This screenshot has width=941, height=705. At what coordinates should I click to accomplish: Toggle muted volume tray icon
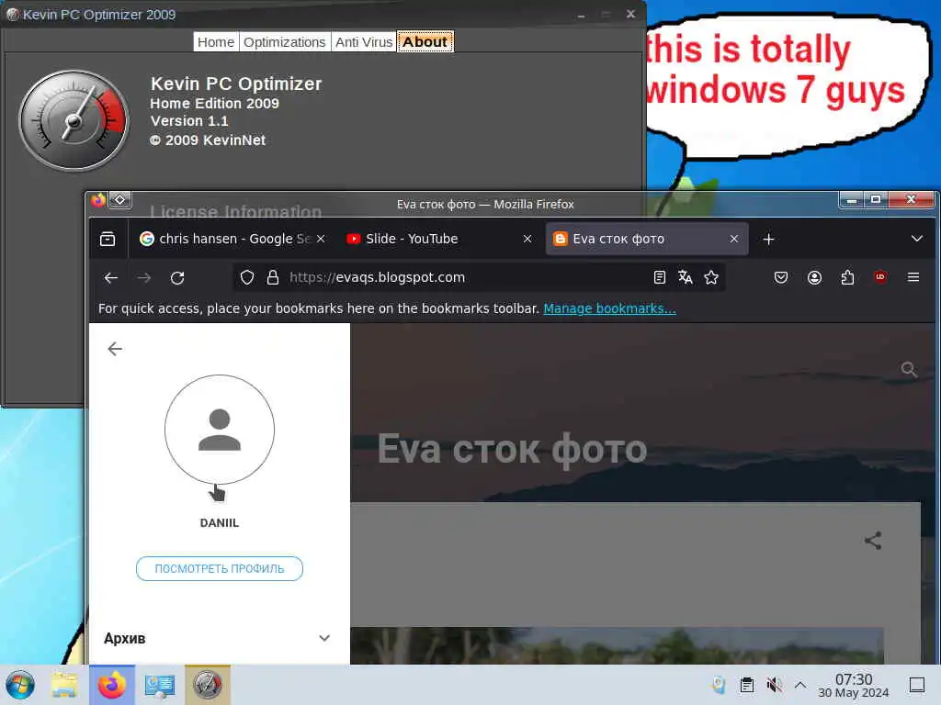[774, 685]
